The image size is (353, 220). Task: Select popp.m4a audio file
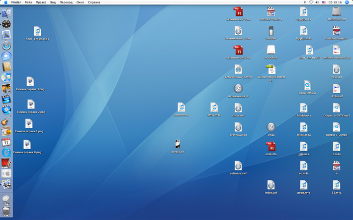303,185
